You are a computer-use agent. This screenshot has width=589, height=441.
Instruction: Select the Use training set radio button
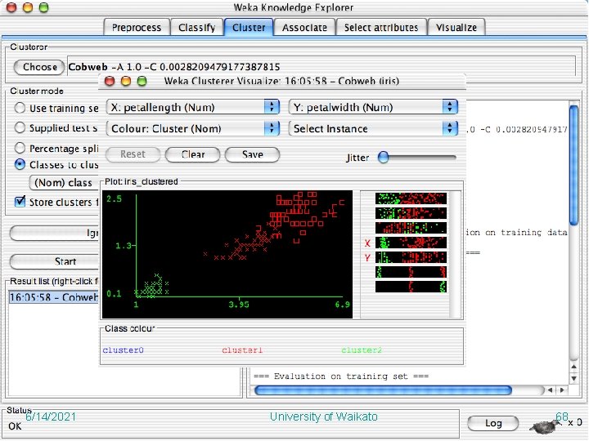click(x=20, y=108)
